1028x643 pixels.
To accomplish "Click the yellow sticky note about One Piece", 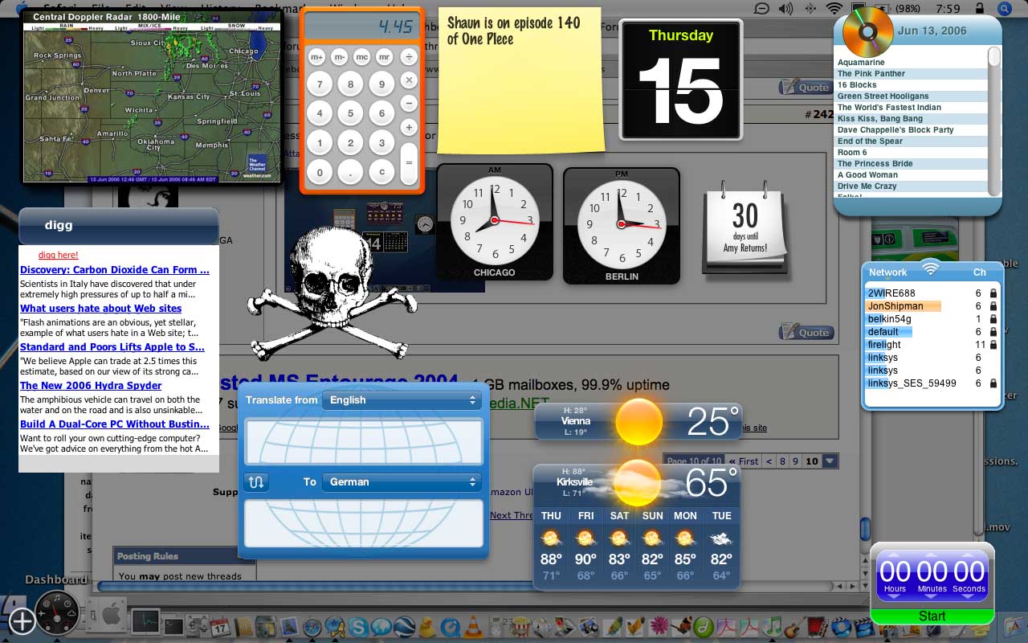I will [x=520, y=80].
